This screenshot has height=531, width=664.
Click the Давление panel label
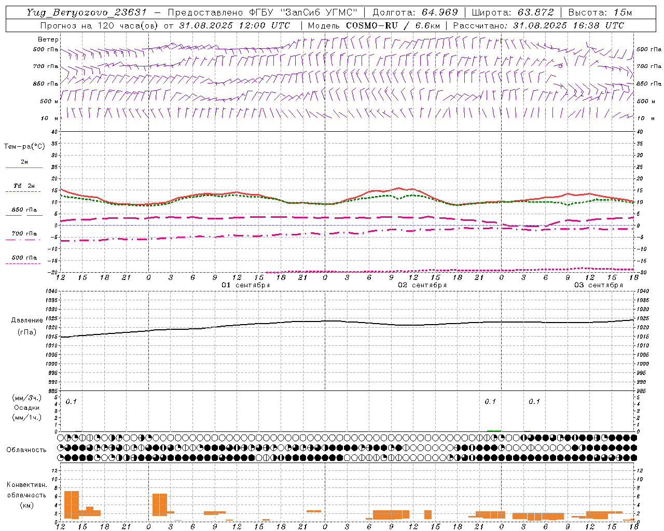coord(27,320)
